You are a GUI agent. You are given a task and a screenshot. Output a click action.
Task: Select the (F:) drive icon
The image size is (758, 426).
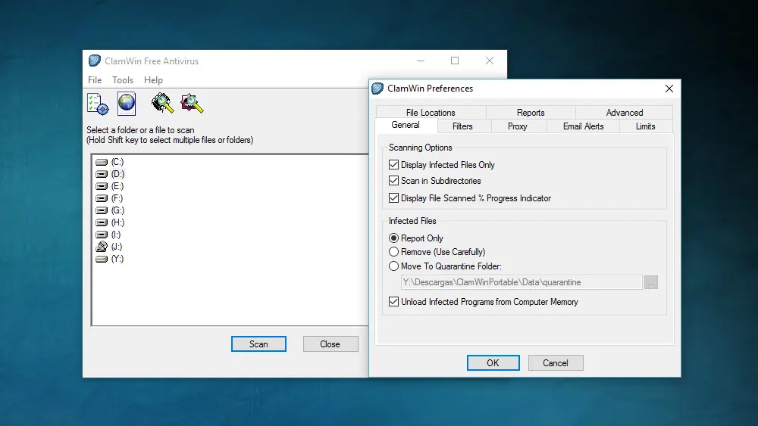(x=102, y=198)
